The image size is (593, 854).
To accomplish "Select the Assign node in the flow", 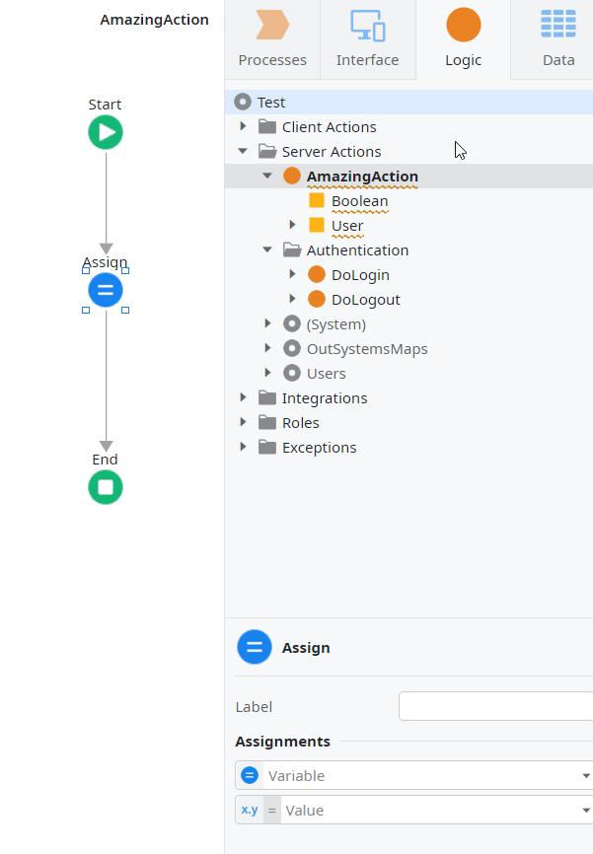I will tap(105, 289).
